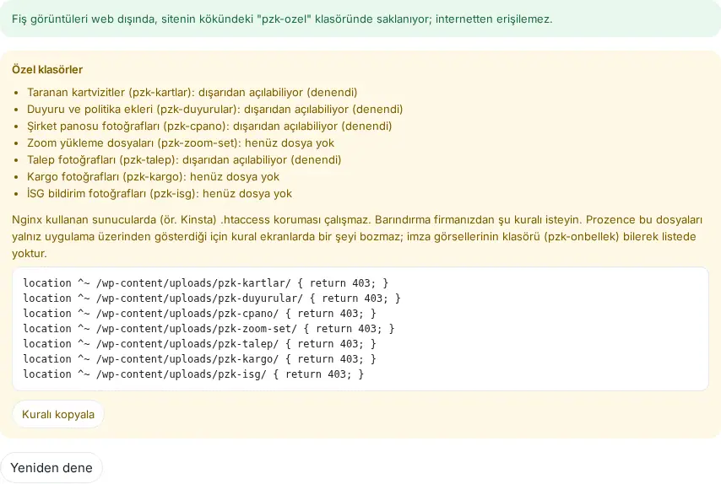The image size is (721, 484).
Task: Select the "Talep fotoğrafları (pzk-talep)" list item
Action: point(184,160)
